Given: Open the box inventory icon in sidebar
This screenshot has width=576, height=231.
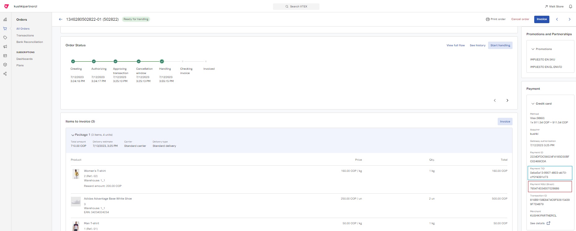Looking at the screenshot, I should [x=5, y=65].
